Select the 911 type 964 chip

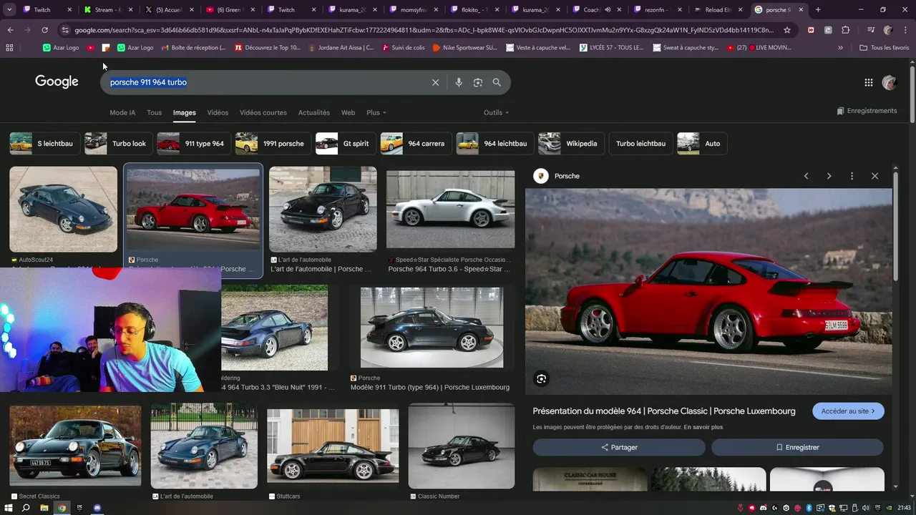pyautogui.click(x=194, y=144)
